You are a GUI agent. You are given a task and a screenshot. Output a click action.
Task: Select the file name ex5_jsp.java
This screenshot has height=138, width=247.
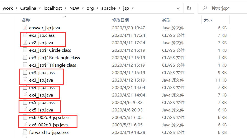point(41,110)
